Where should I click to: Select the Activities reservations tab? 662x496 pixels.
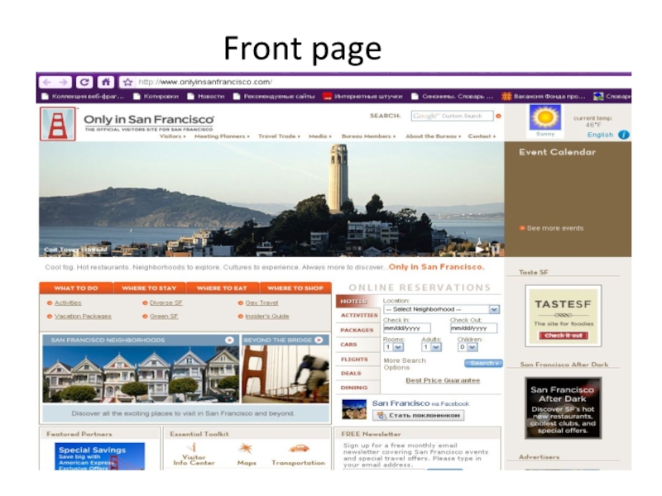point(358,316)
